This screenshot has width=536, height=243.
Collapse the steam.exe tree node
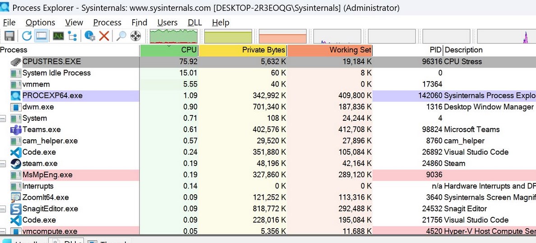(x=3, y=164)
